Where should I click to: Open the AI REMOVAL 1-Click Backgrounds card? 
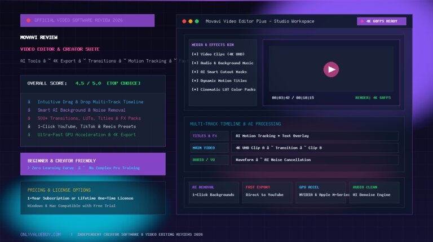[x=214, y=192]
